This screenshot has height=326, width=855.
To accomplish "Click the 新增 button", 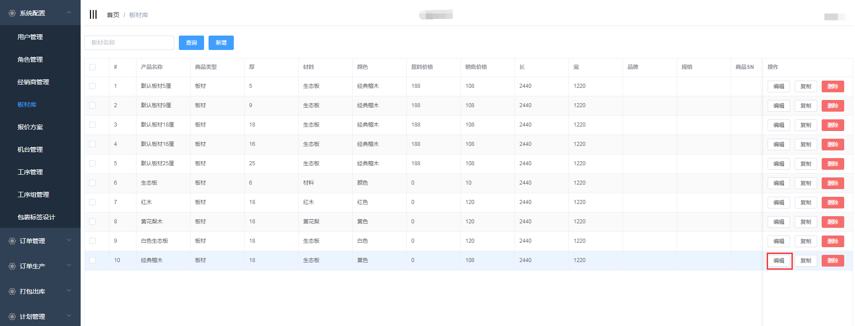I will point(221,43).
